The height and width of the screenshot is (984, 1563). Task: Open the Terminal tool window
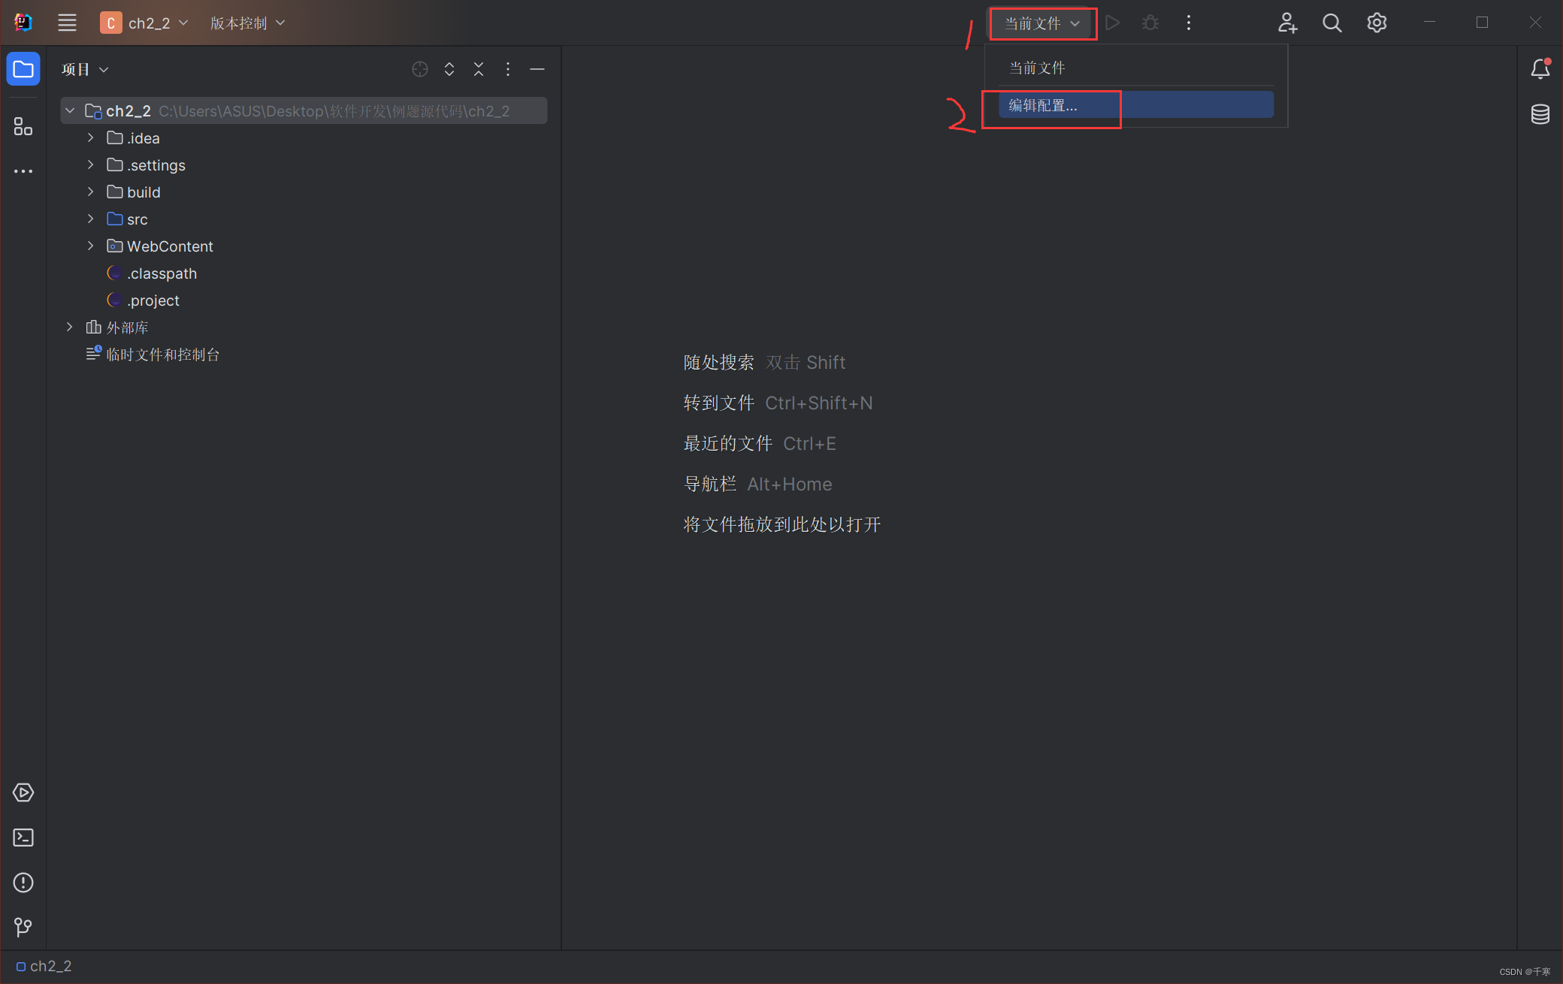23,838
